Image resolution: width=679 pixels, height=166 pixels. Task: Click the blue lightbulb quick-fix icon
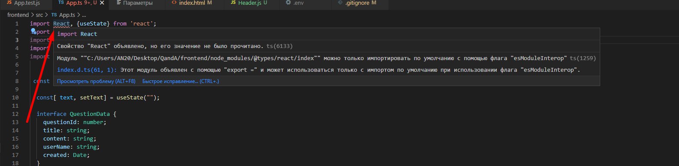click(33, 31)
